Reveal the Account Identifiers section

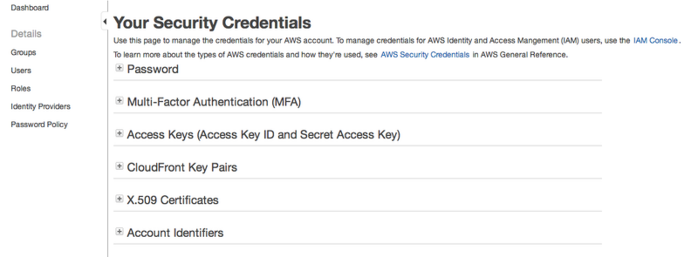(175, 233)
